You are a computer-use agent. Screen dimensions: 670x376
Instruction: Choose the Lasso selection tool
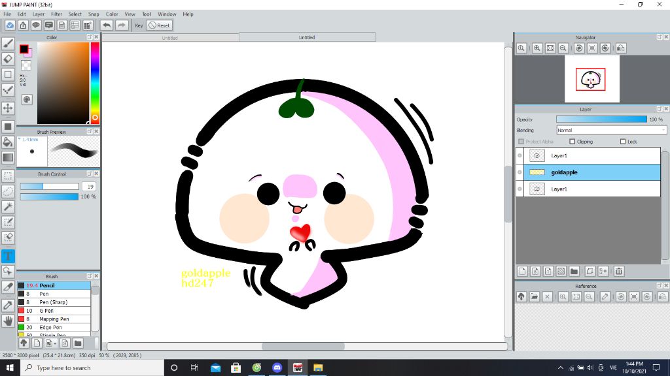8,191
